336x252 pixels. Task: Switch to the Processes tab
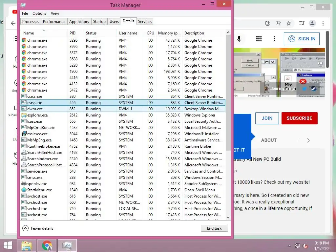pos(31,22)
